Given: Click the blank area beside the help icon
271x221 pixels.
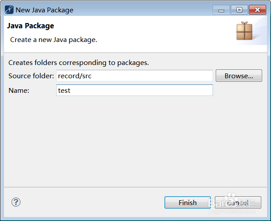Looking at the screenshot, I should tap(88, 202).
